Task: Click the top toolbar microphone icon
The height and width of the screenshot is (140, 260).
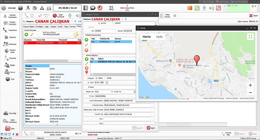Action: click(x=204, y=8)
